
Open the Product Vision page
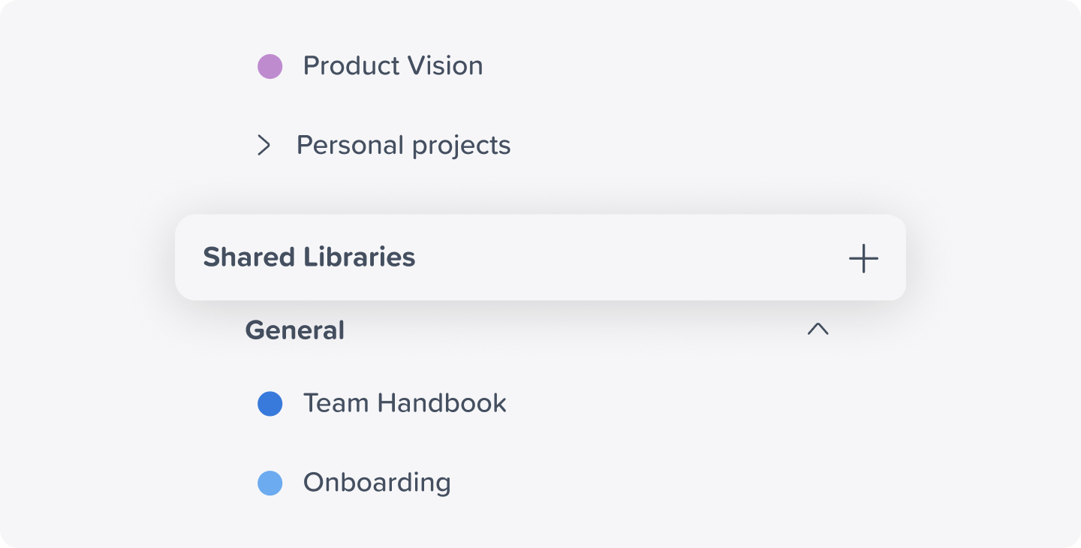tap(393, 66)
